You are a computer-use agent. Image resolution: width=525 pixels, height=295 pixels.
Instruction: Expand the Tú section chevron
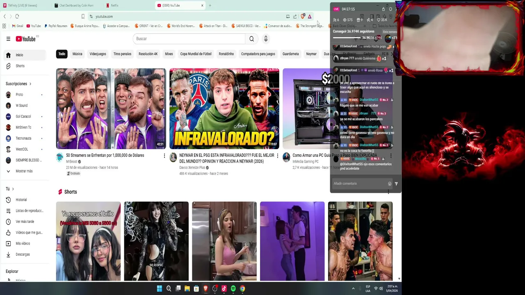click(x=13, y=189)
